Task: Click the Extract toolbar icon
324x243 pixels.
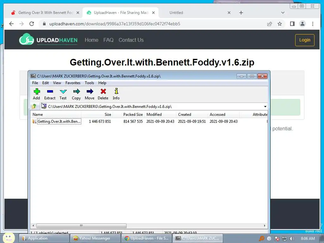Action: click(50, 94)
